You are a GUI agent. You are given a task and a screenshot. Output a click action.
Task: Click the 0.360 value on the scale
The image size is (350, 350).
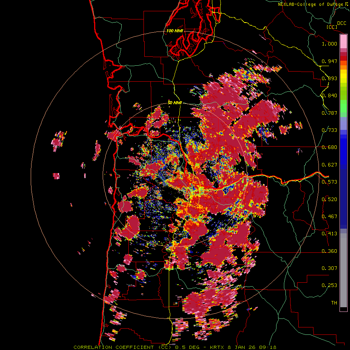pos(329,251)
